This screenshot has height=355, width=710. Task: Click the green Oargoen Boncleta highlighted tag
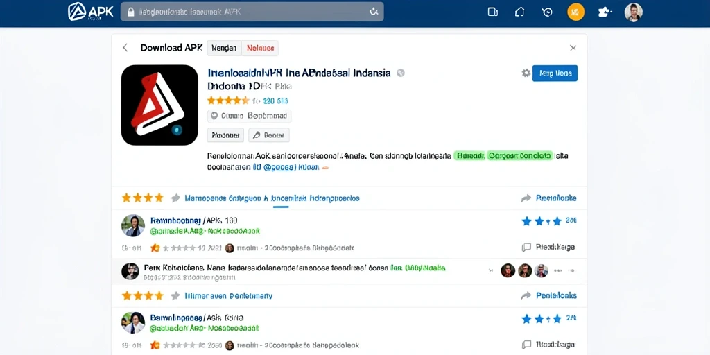[520, 156]
